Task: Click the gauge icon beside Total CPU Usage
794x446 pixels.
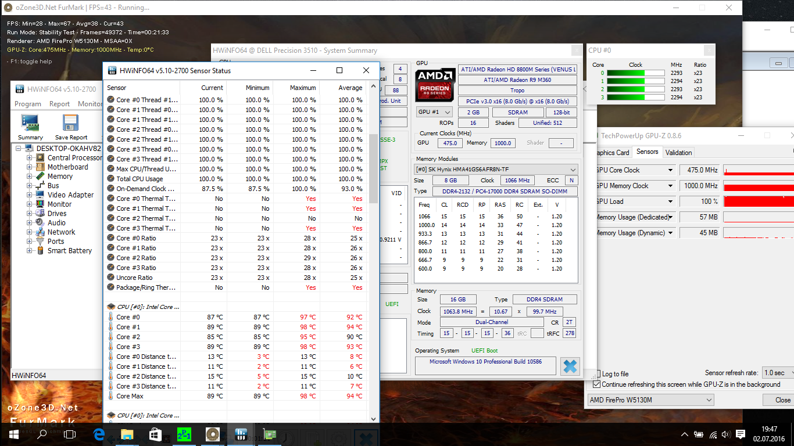Action: 110,179
